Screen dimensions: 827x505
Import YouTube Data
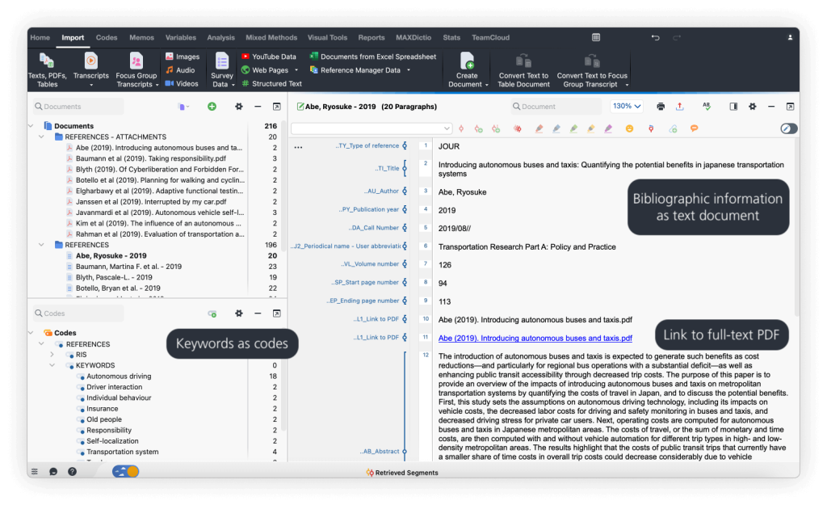pyautogui.click(x=268, y=57)
